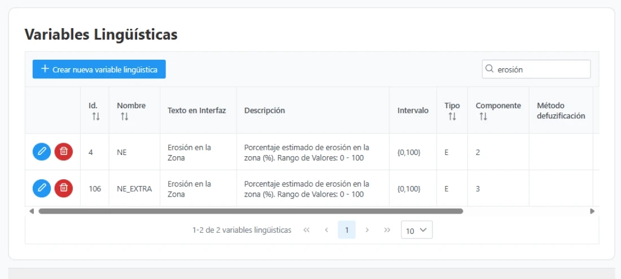
Task: Sort table by Componente column
Action: coord(483,116)
